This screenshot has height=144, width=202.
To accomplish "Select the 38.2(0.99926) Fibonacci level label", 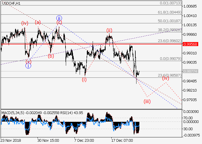I will [x=170, y=30].
